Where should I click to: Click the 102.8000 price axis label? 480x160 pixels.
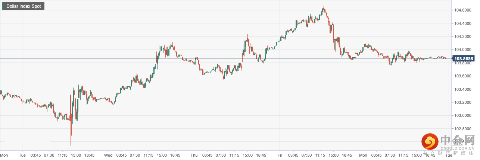point(463,129)
